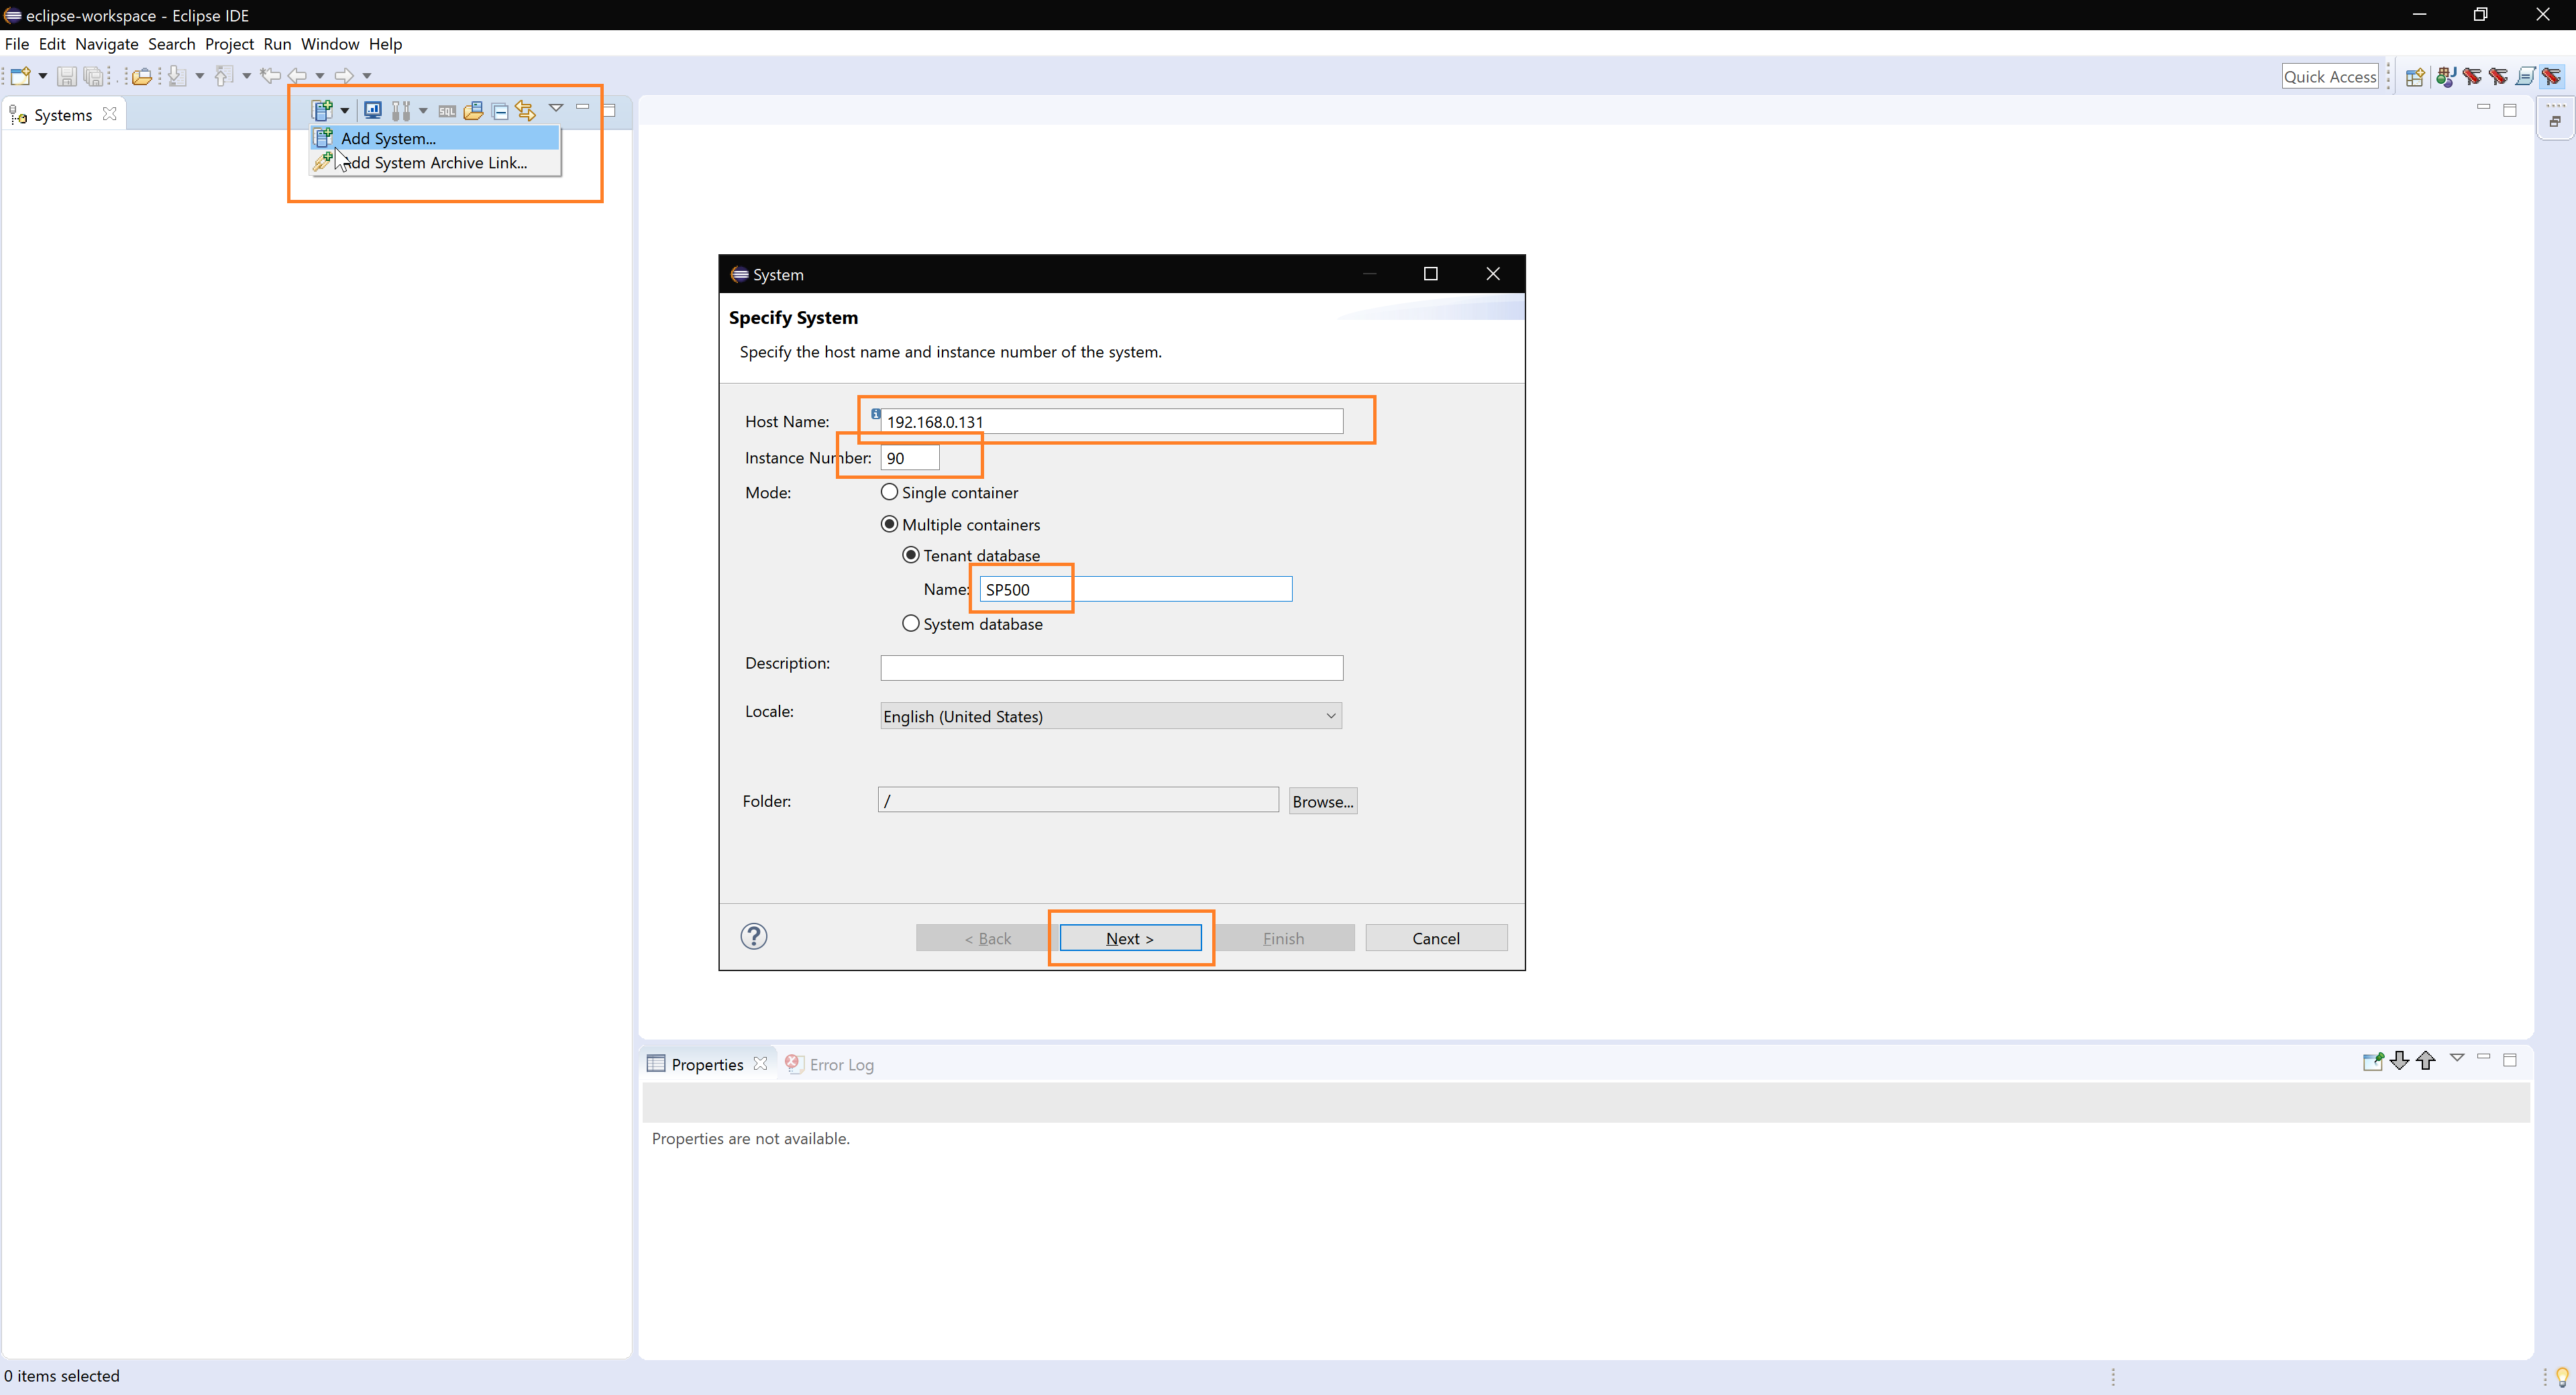Click the tenant database Name field
Image resolution: width=2576 pixels, height=1395 pixels.
(x=1136, y=589)
